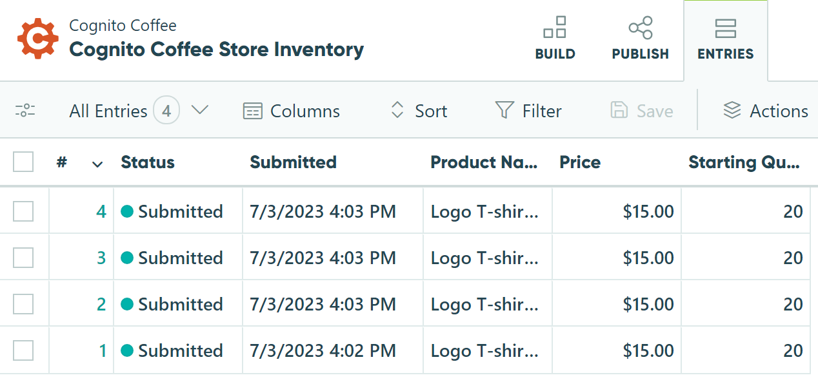Click the Price column header

580,162
